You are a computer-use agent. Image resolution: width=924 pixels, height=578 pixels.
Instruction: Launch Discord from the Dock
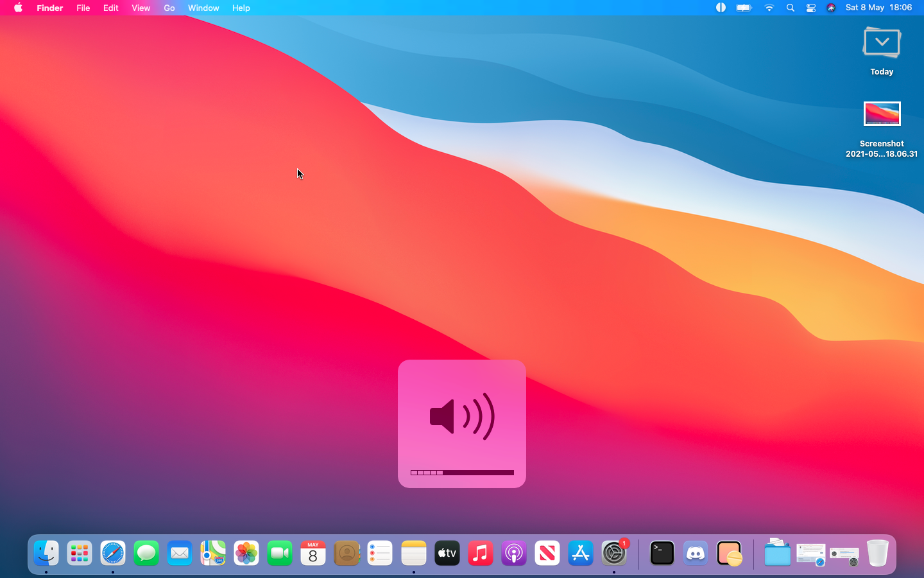coord(696,553)
